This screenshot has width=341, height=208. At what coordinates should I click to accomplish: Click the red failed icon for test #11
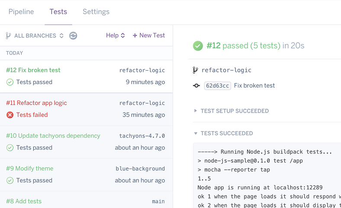tap(10, 115)
